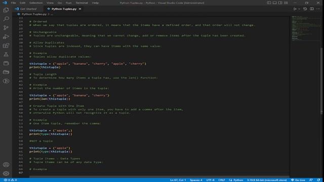Open the Accounts icon in activity bar
Screen dimensions: 324x182
pyautogui.click(x=6, y=164)
